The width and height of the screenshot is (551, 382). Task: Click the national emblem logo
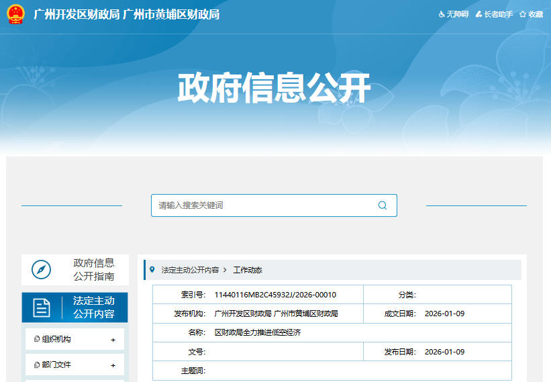16,14
